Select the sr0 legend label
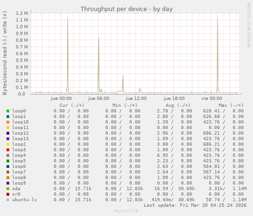 coord(16,194)
